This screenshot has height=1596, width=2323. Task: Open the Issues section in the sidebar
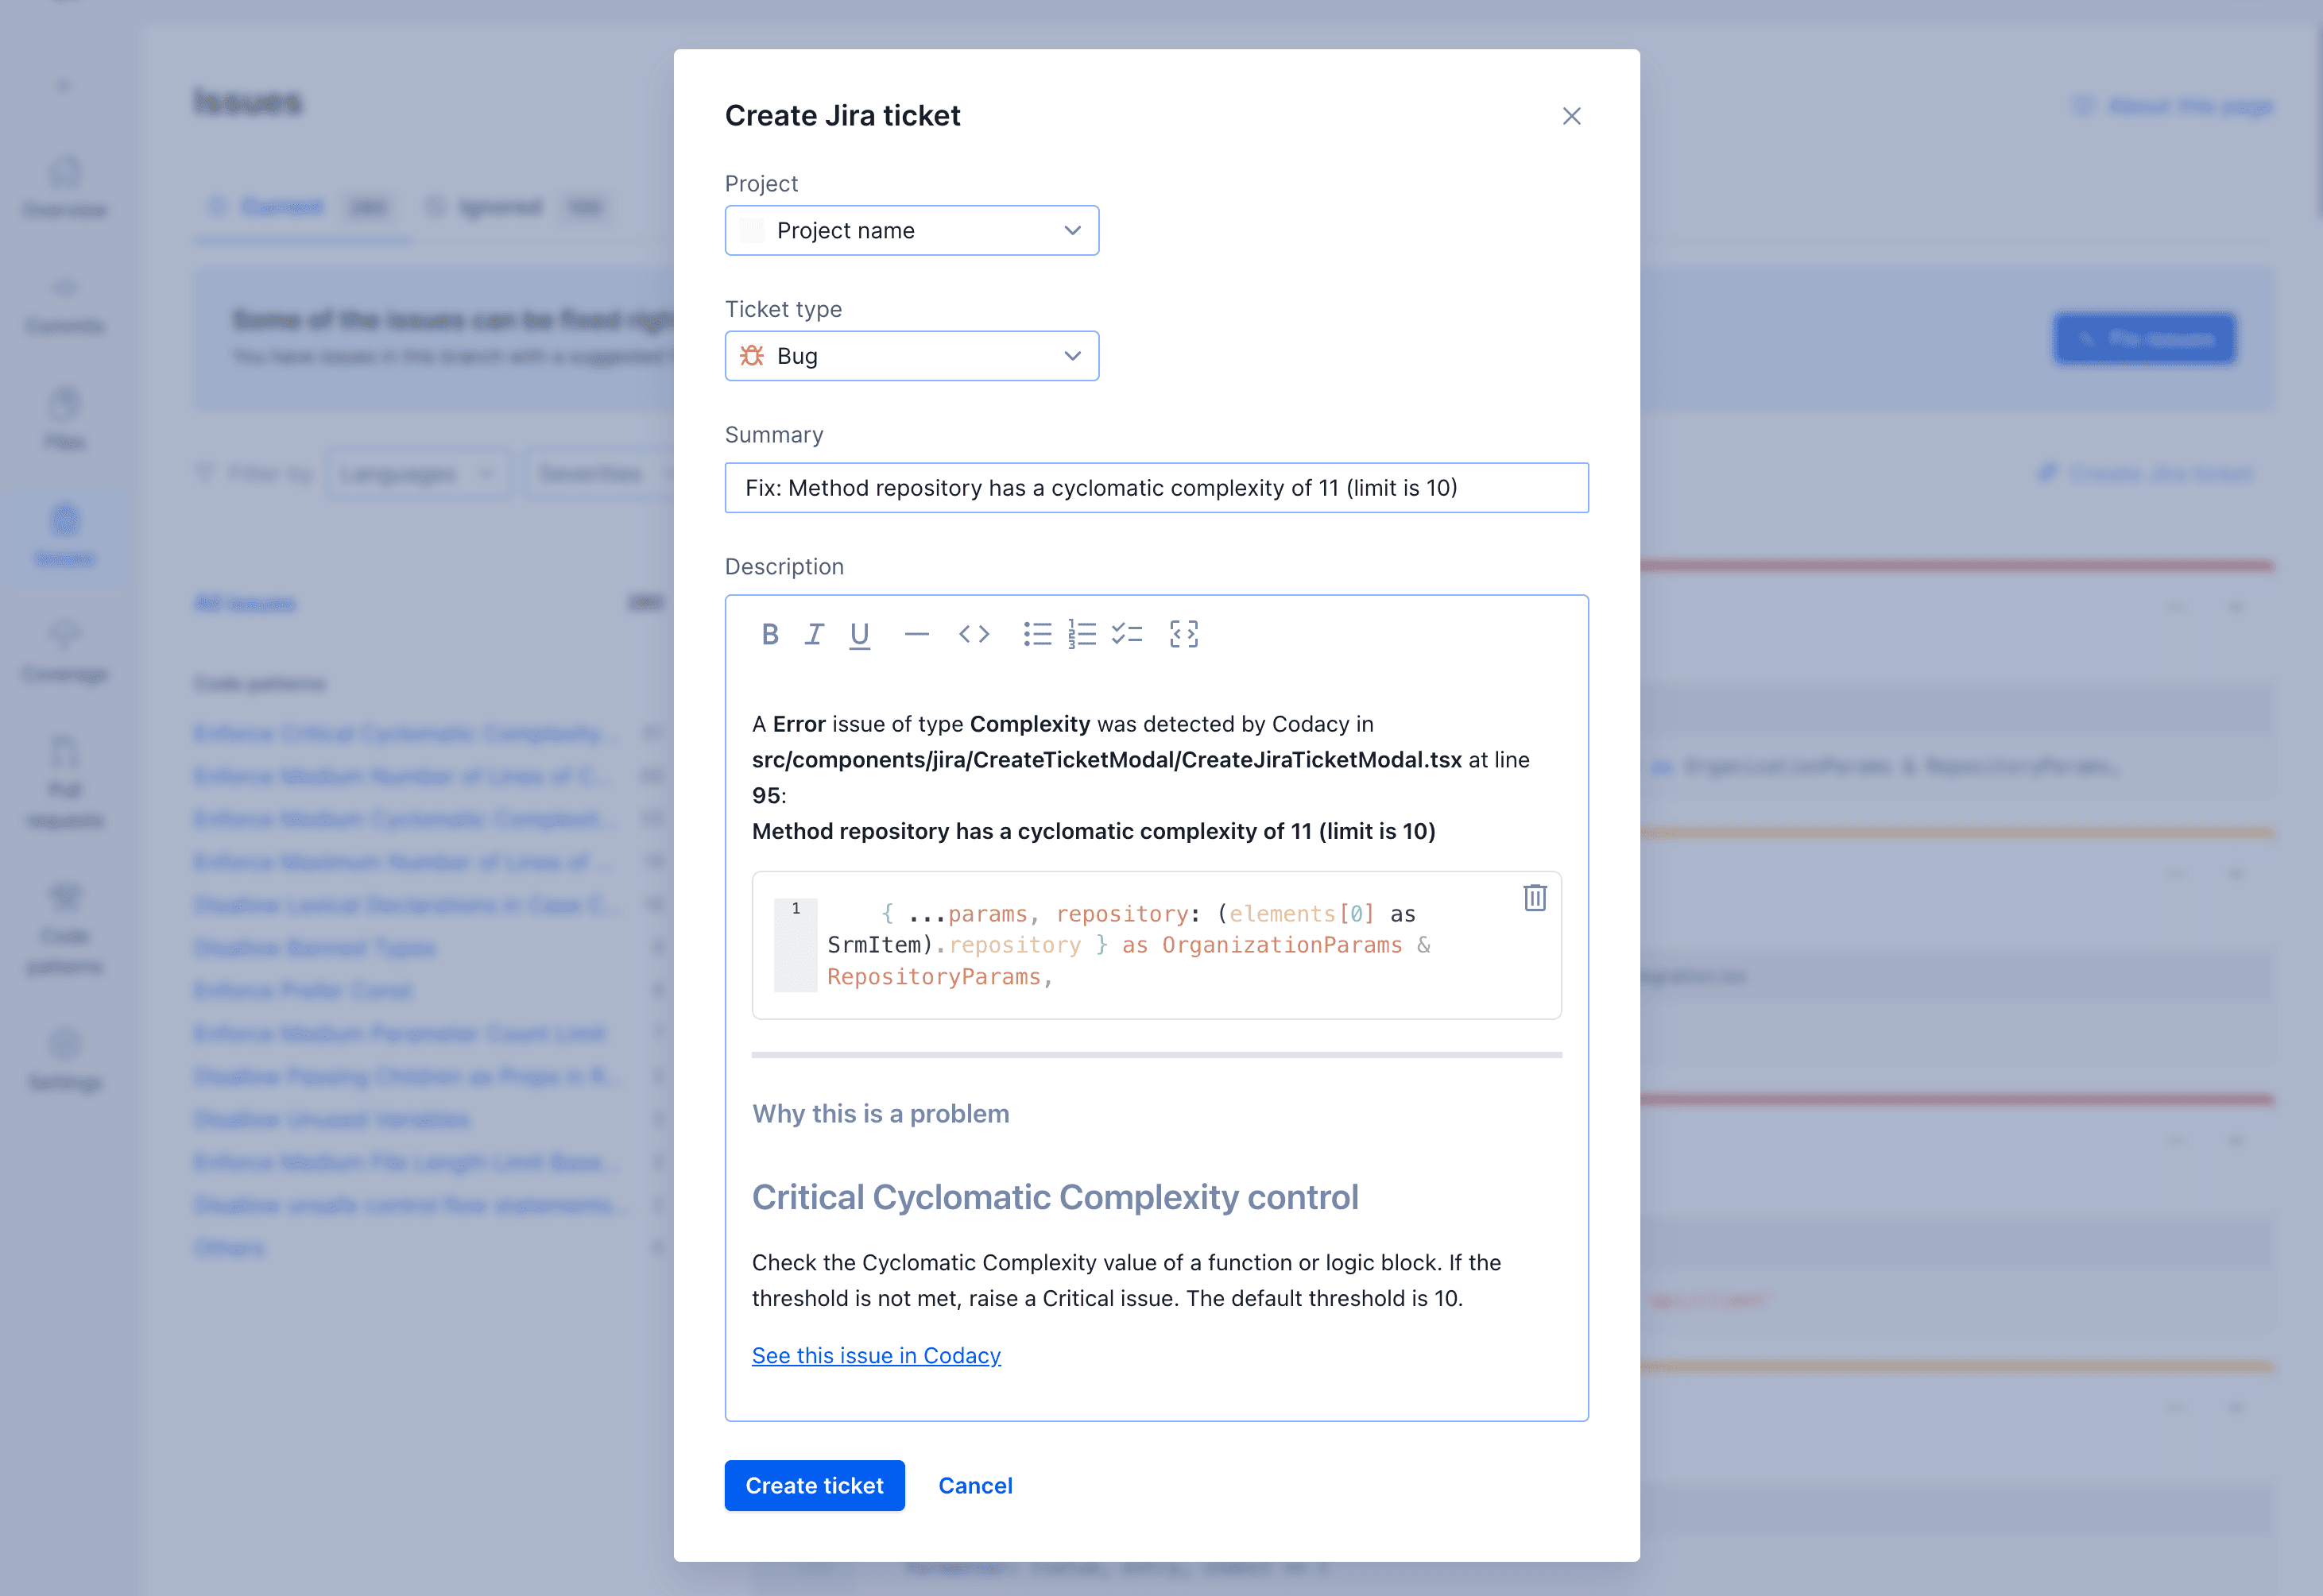pos(64,535)
